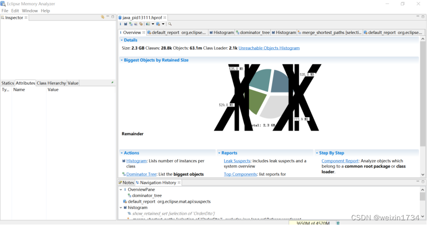Select the teal pie chart slice
The width and height of the screenshot is (427, 225).
coord(261,80)
